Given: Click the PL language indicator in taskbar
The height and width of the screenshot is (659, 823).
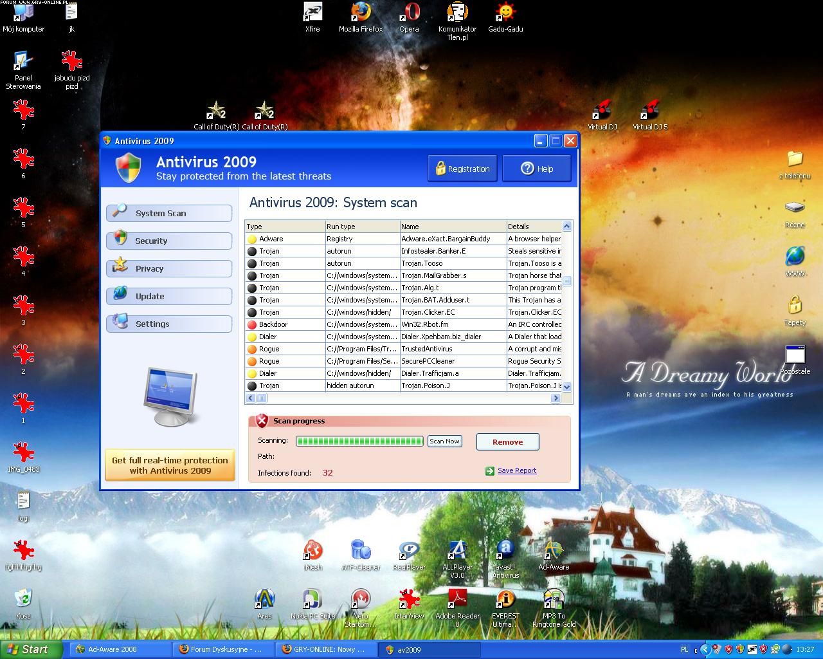Looking at the screenshot, I should tap(684, 649).
